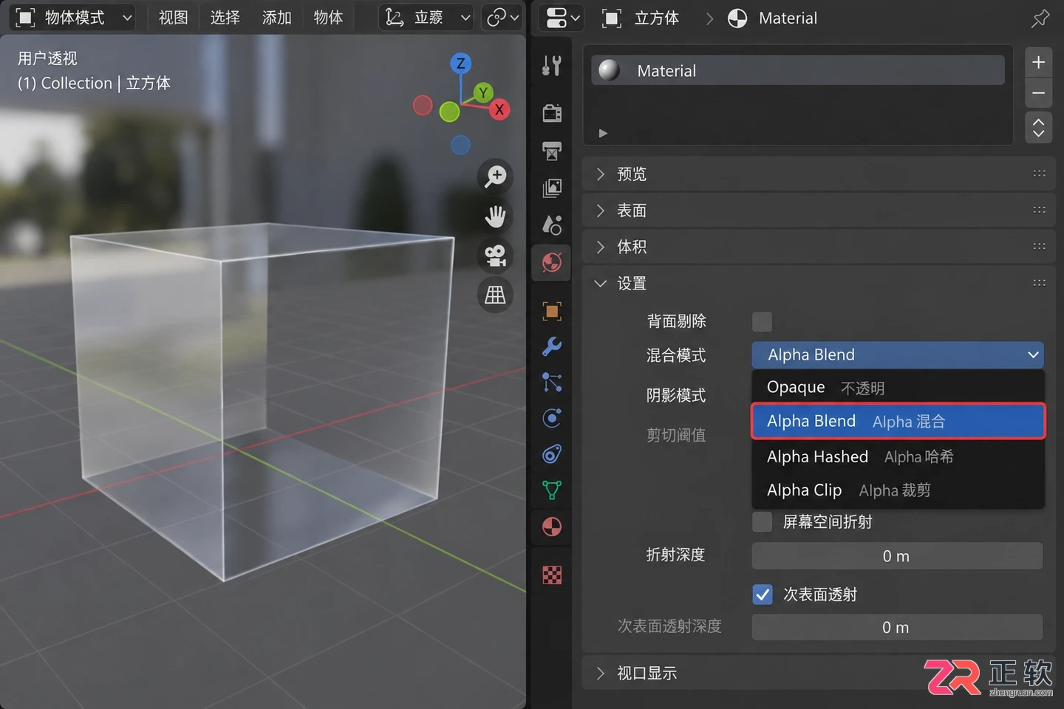The image size is (1064, 709).
Task: Collapse the 设置 panel
Action: tap(819, 284)
